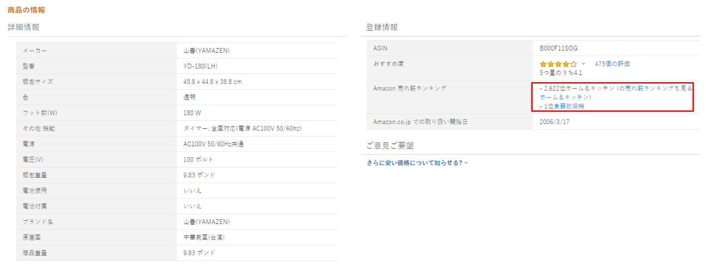This screenshot has width=709, height=267.
Task: Click the 電池使用 row label
Action: point(35,191)
